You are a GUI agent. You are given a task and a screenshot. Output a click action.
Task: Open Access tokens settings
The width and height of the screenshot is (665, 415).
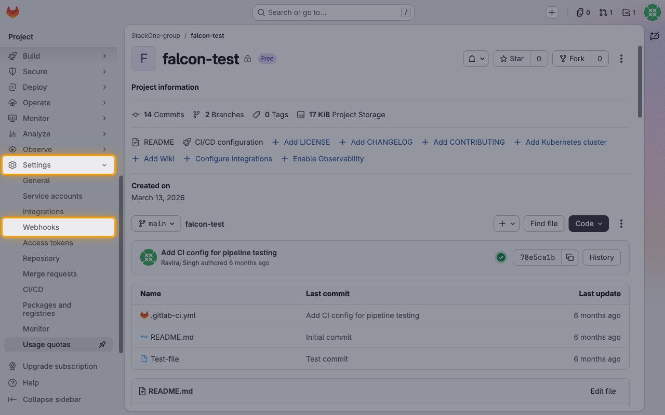(58, 243)
